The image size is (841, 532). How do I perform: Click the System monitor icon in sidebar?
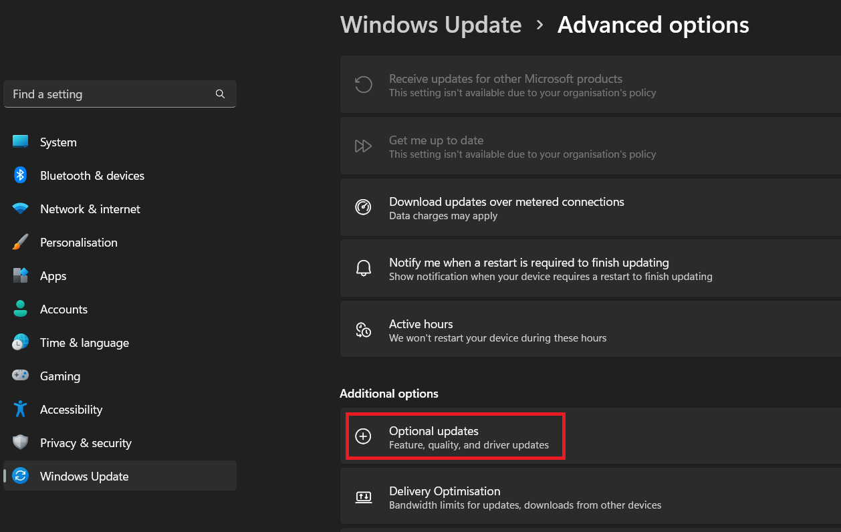21,142
